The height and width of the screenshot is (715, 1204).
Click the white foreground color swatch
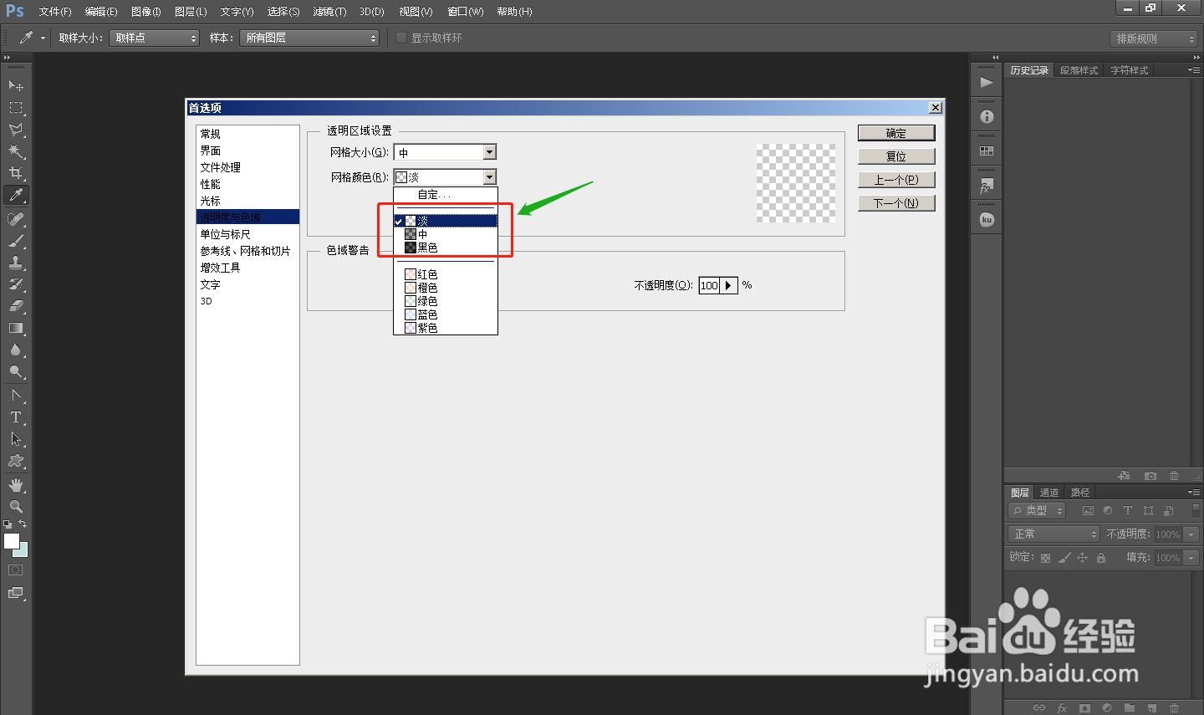(12, 541)
